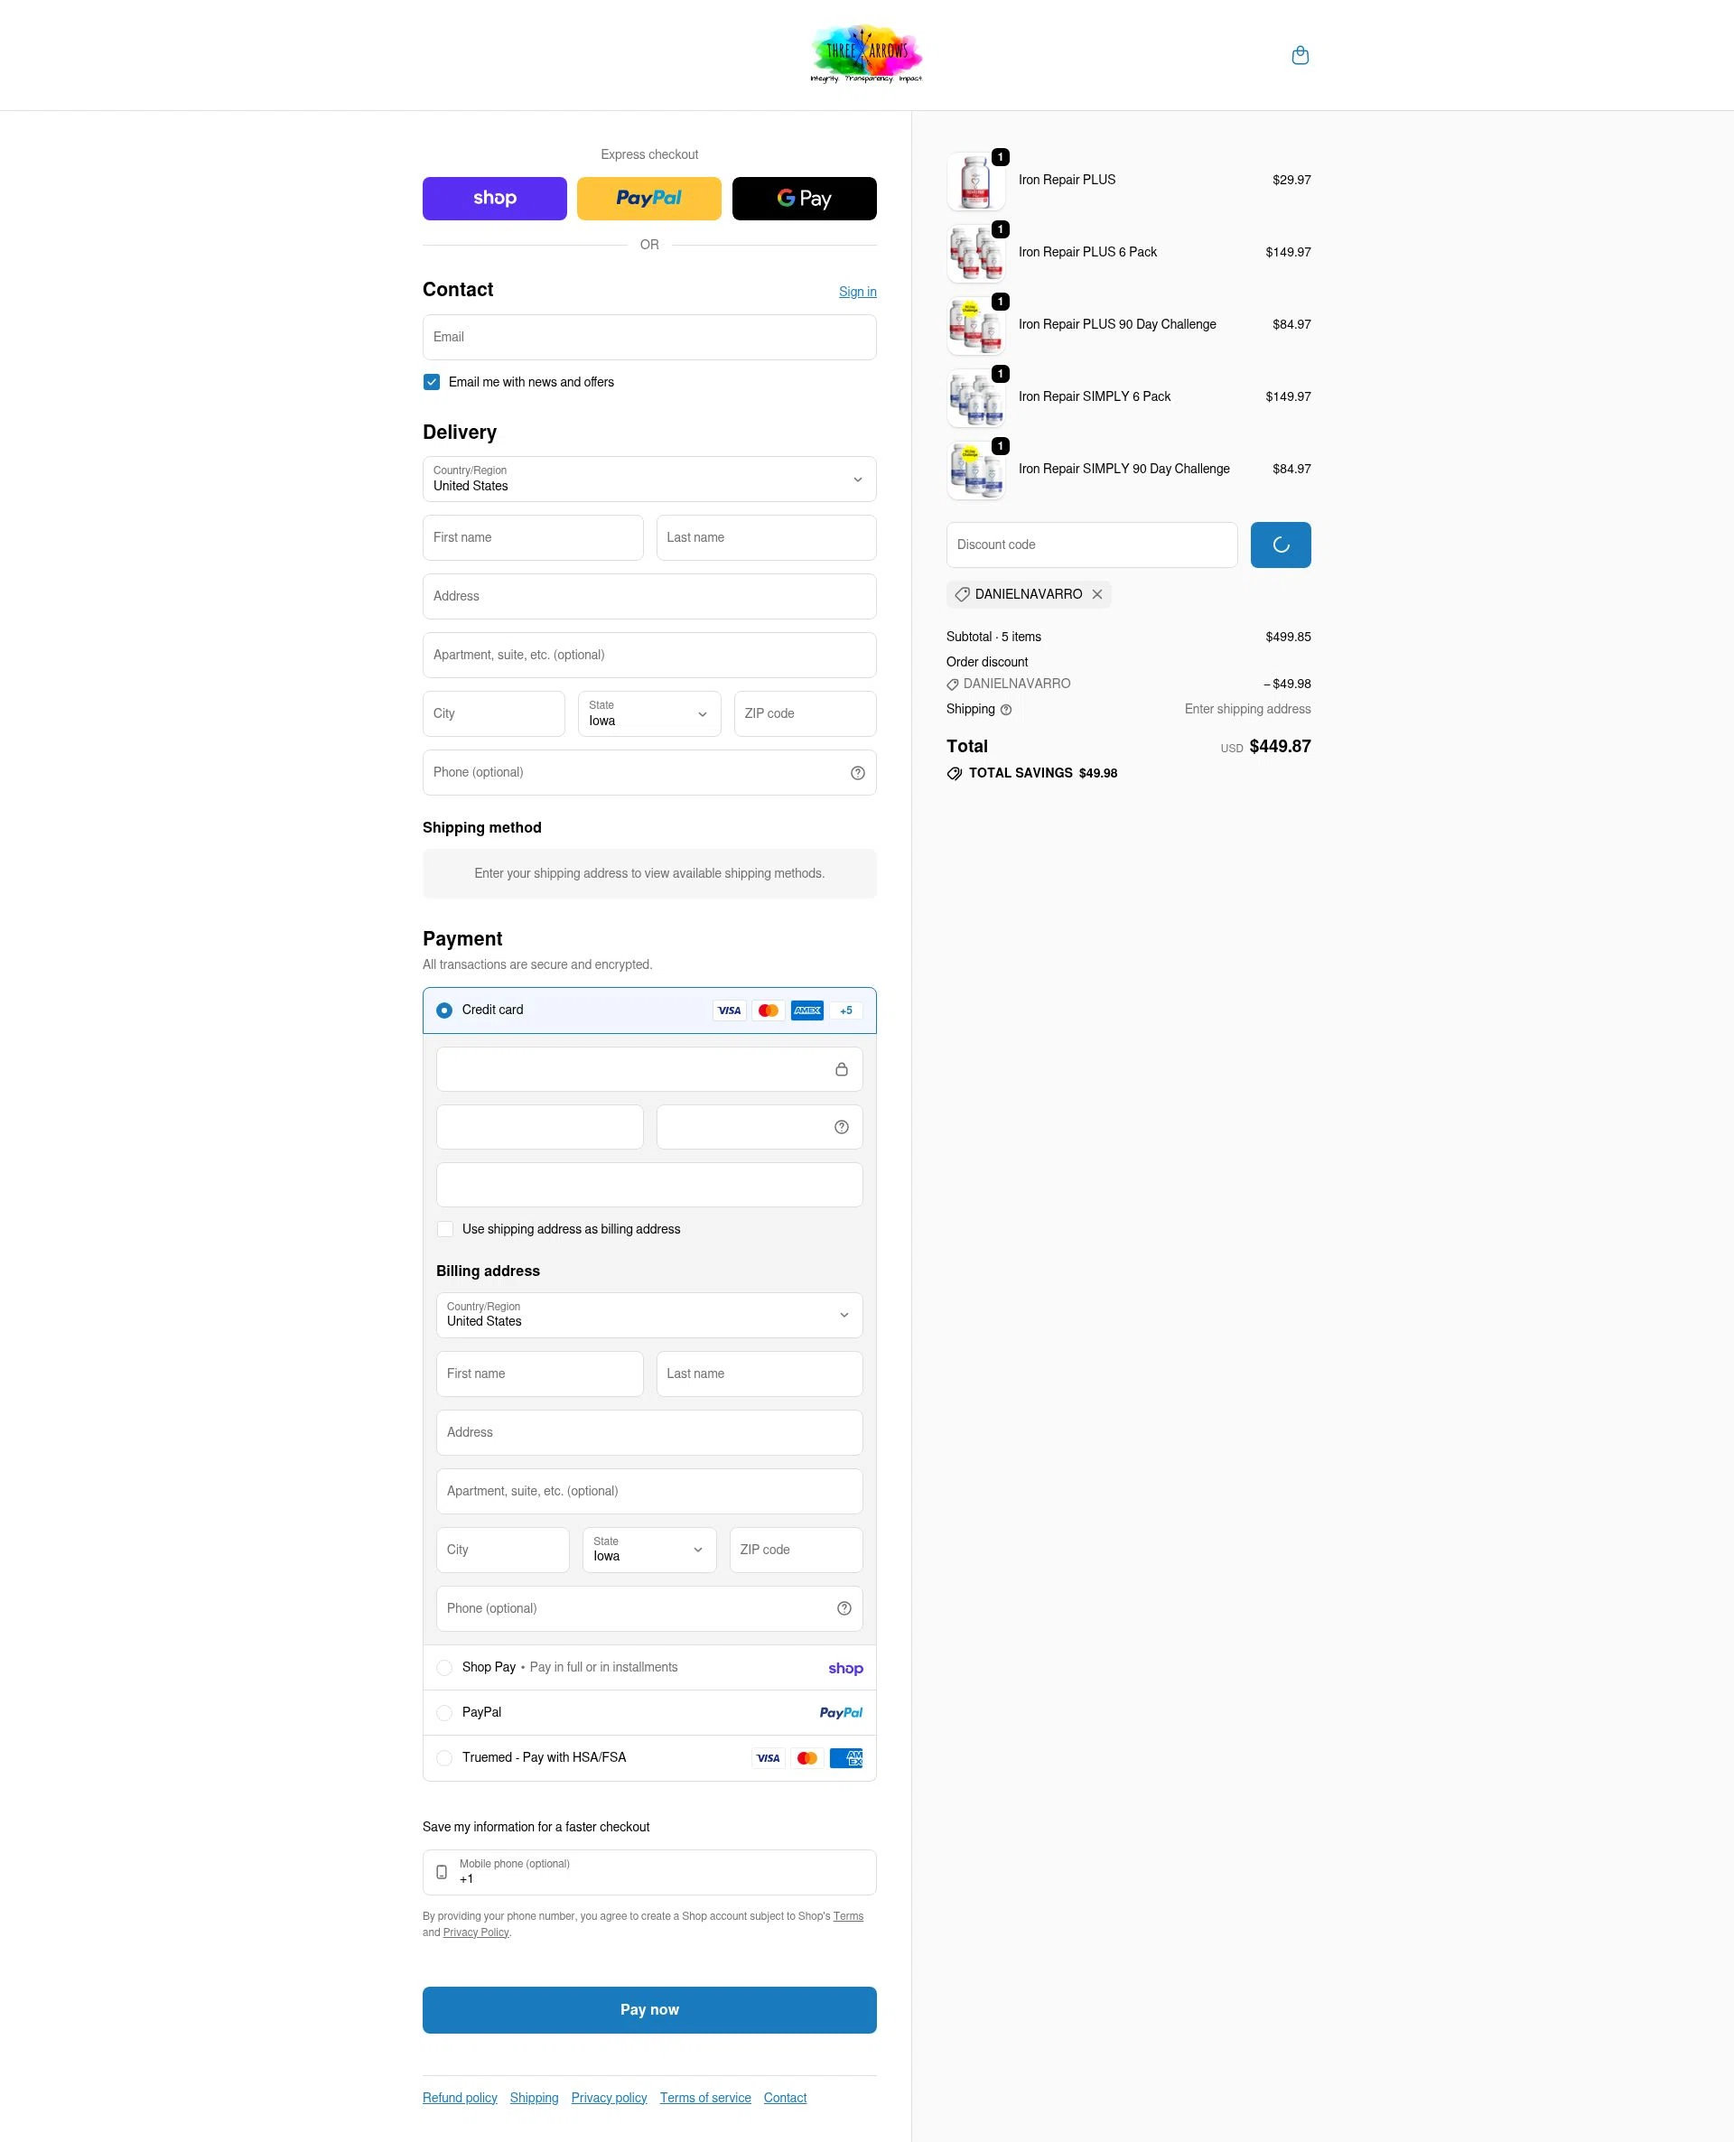Screen dimensions: 1734x2142
Task: Click the lock icon in card number field
Action: [x=840, y=1068]
